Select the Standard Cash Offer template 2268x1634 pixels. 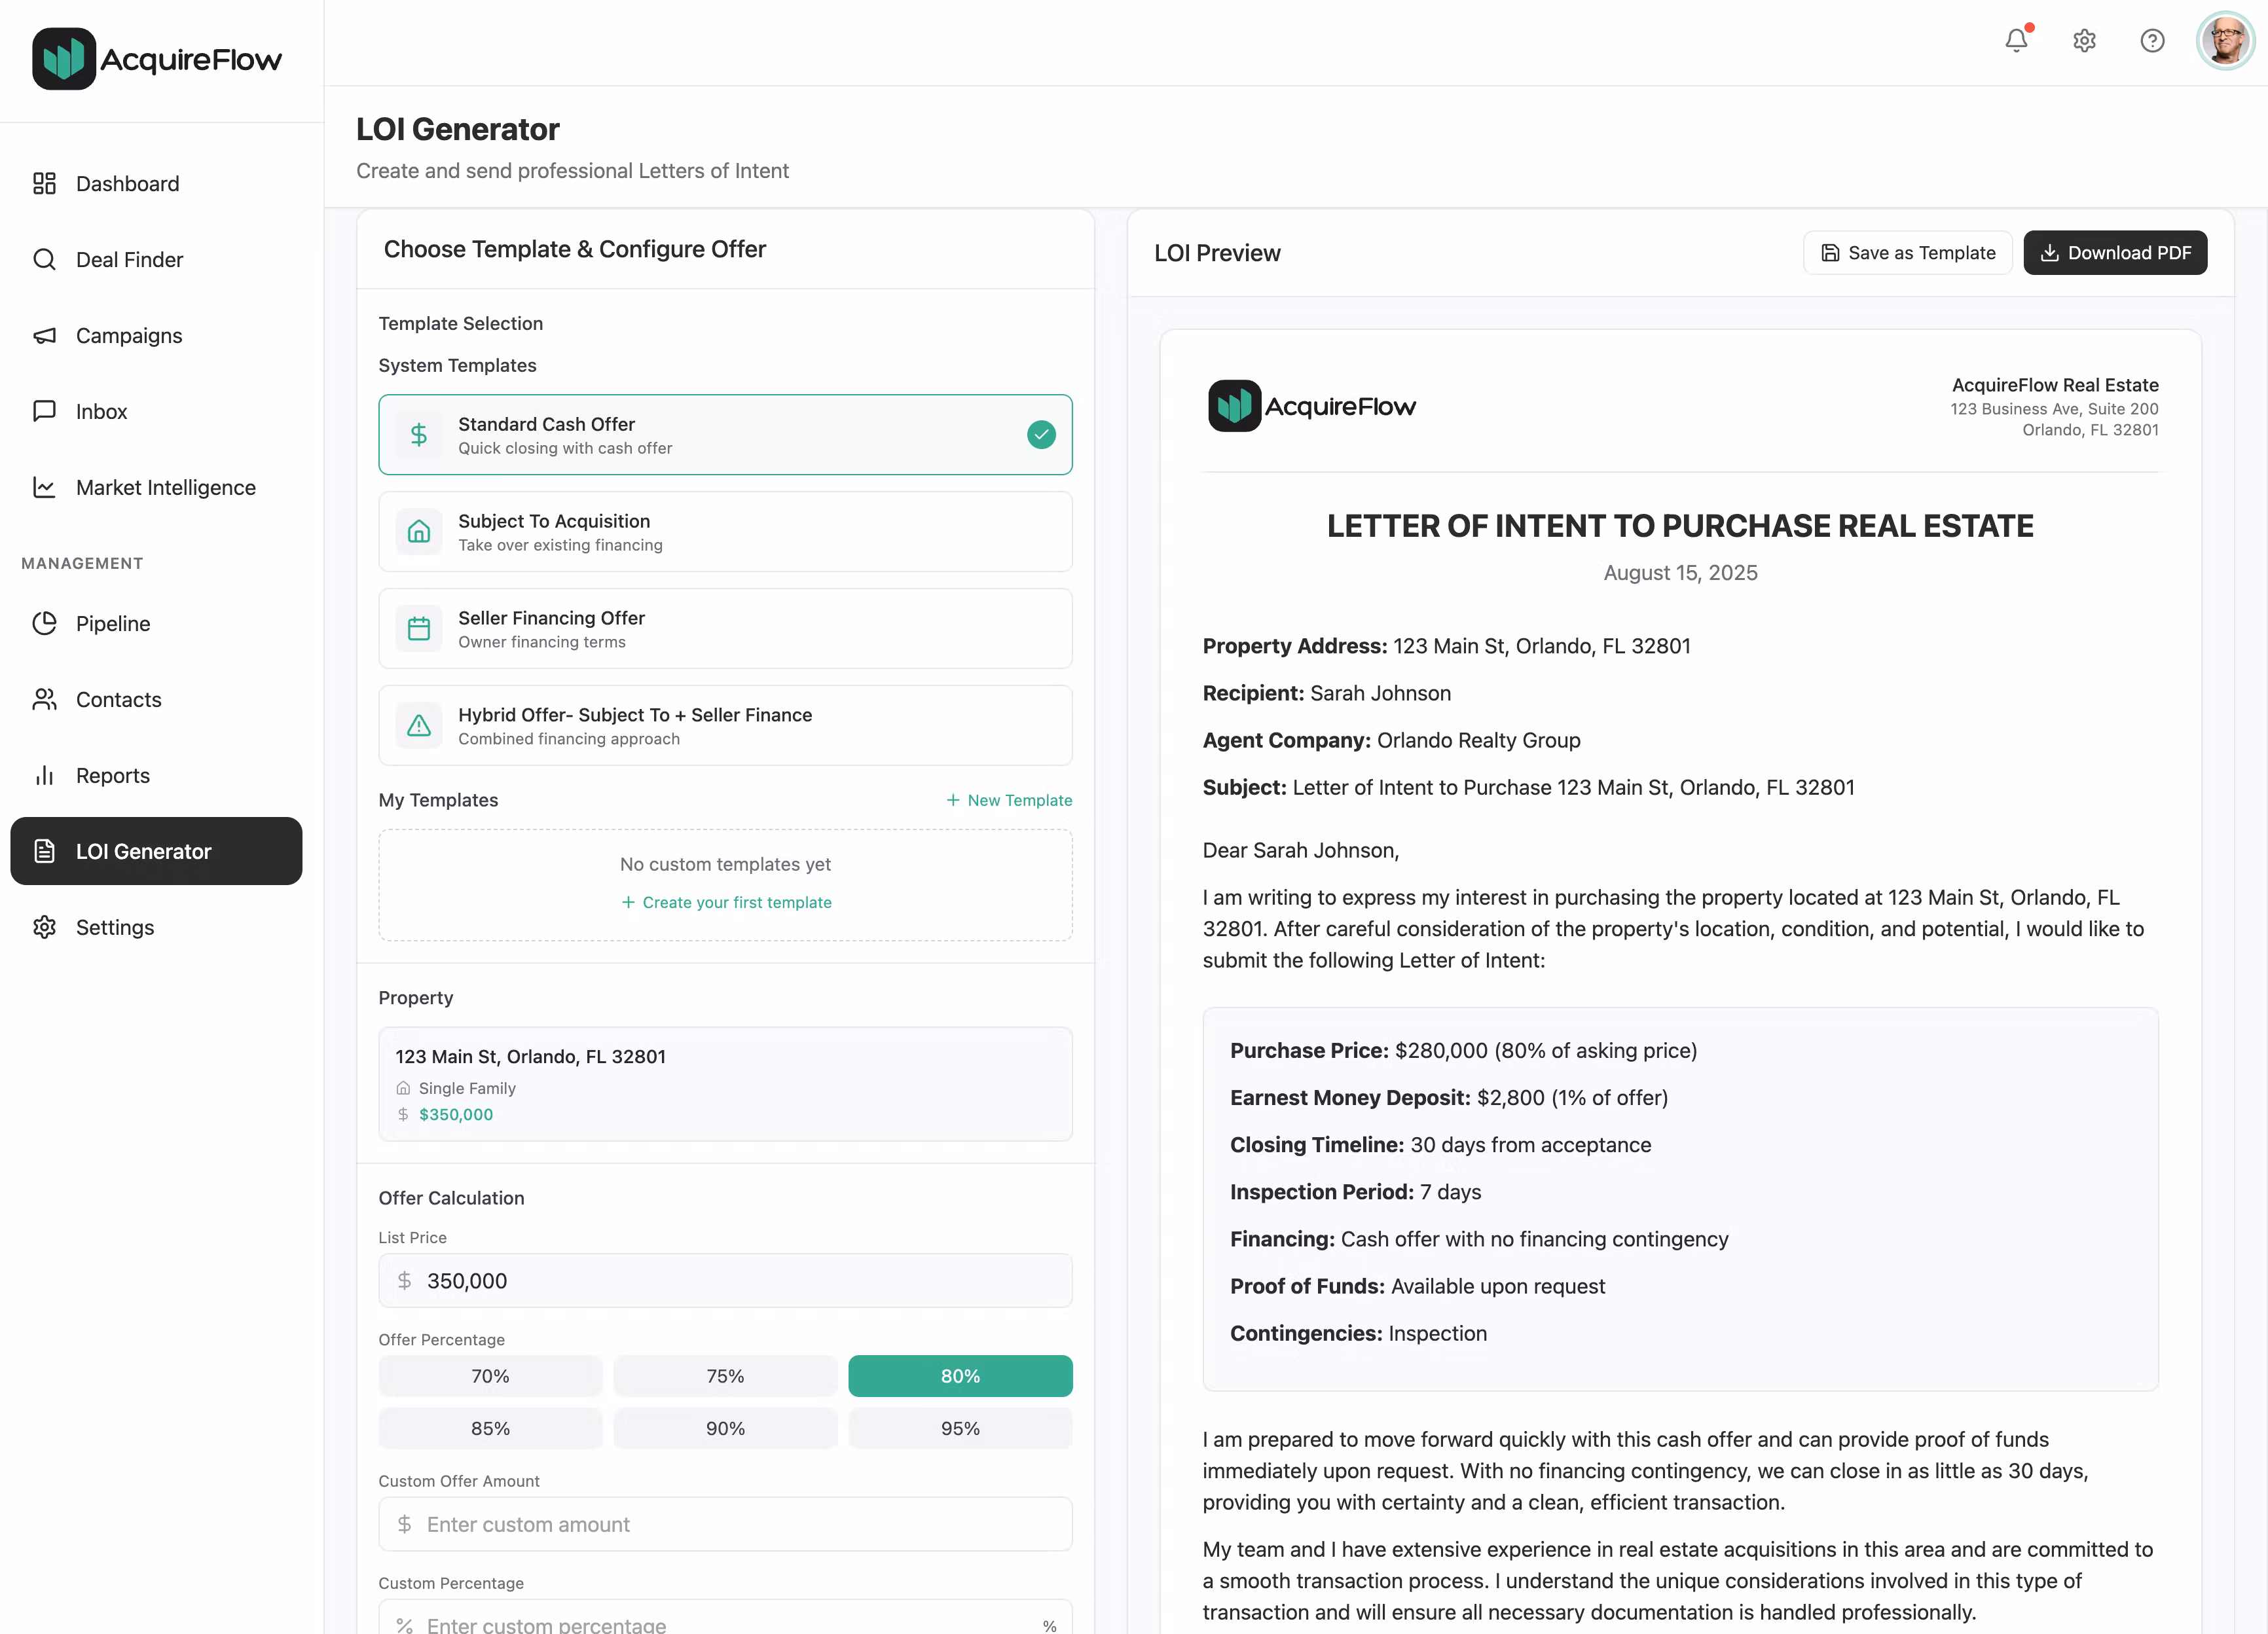point(725,435)
